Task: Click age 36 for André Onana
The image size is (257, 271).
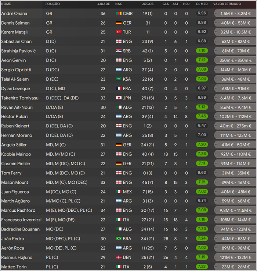Action: coord(103,14)
